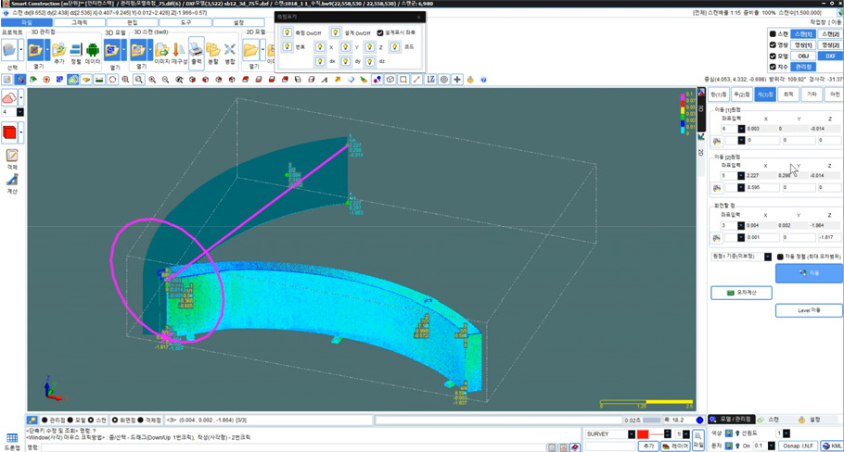Toggle the 번호 lightbulb
Viewport: 844px width, 452px height.
(x=287, y=46)
